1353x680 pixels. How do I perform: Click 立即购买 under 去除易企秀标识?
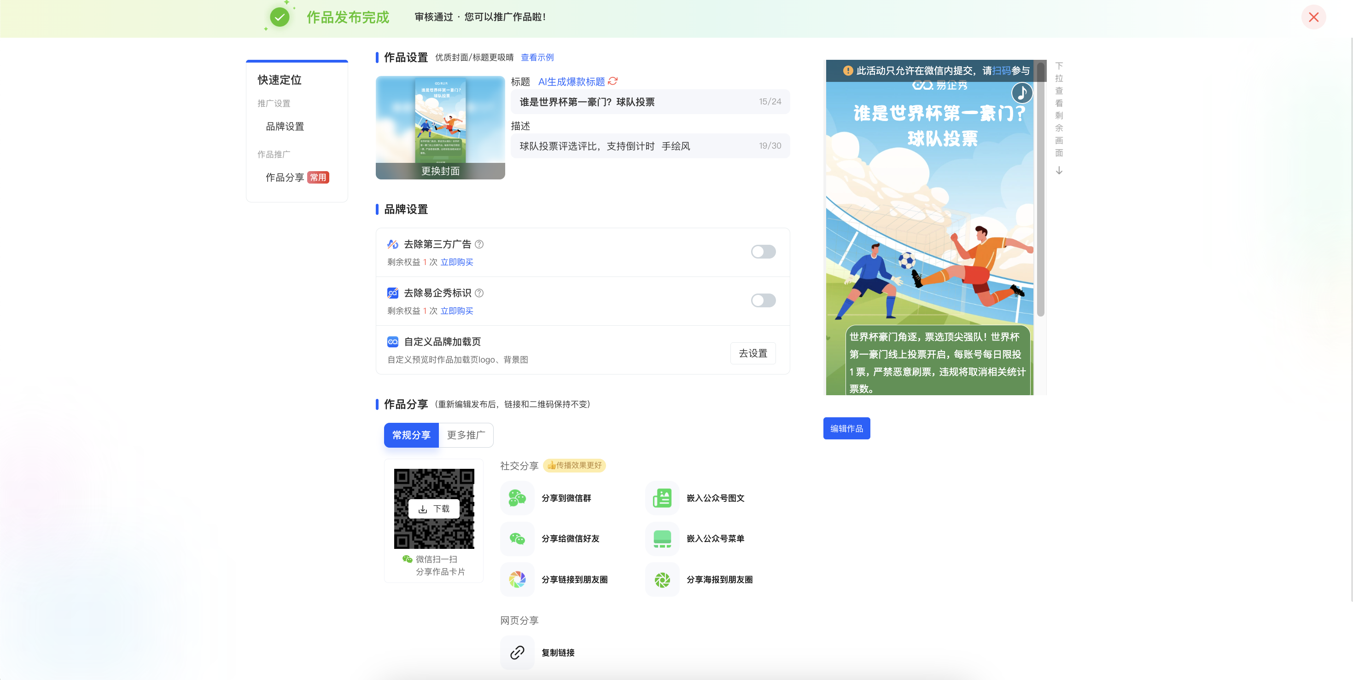click(456, 311)
